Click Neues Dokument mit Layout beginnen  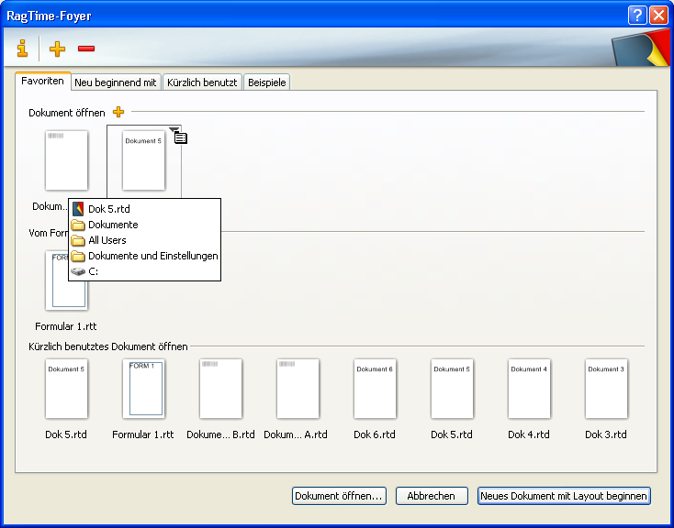point(565,496)
